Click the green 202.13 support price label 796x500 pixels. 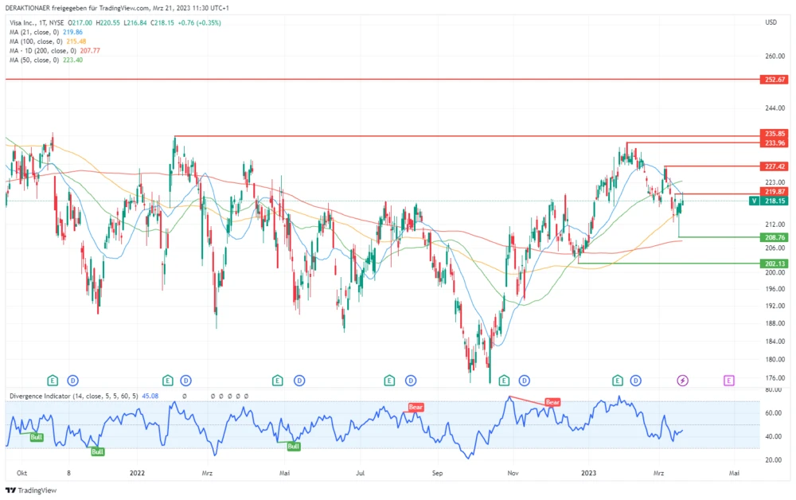click(774, 263)
